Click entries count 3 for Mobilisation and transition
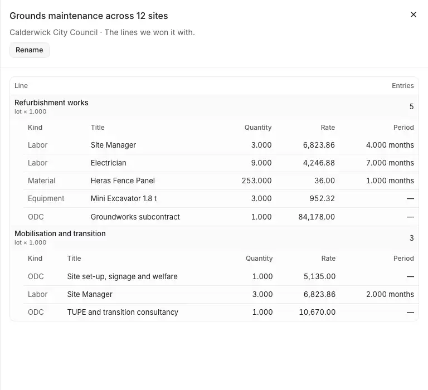428x390 pixels. 411,238
